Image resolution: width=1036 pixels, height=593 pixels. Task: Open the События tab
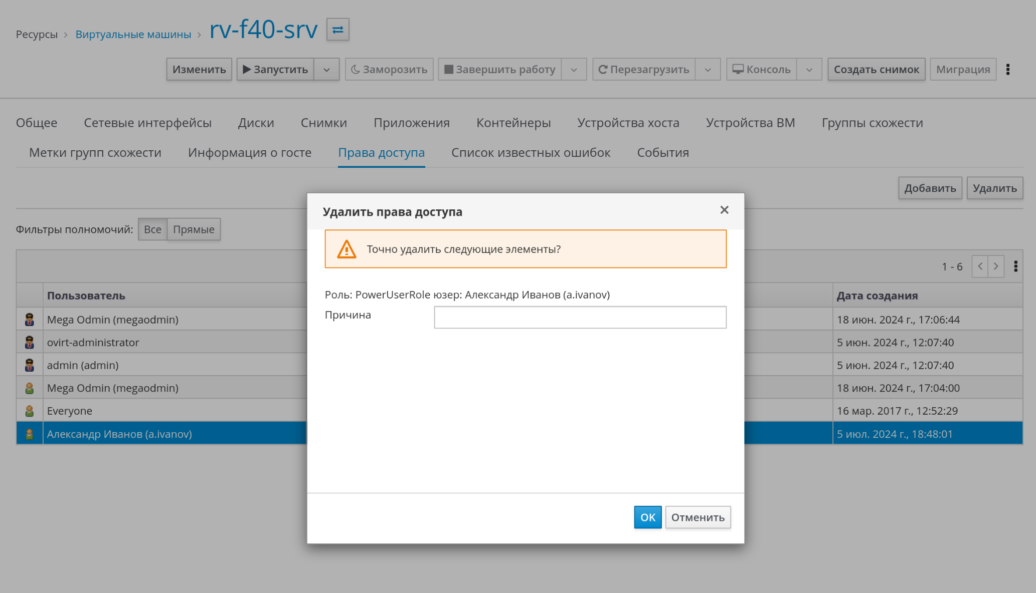(662, 153)
